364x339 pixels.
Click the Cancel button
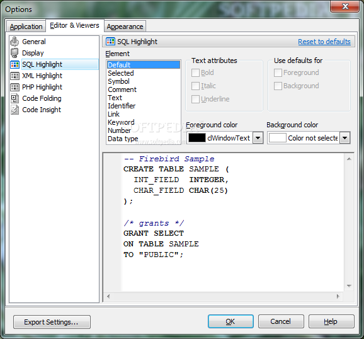click(x=281, y=321)
